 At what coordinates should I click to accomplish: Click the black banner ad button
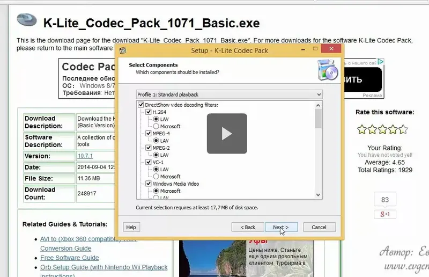[363, 79]
